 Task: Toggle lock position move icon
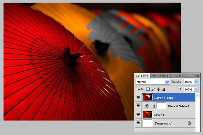[158, 89]
